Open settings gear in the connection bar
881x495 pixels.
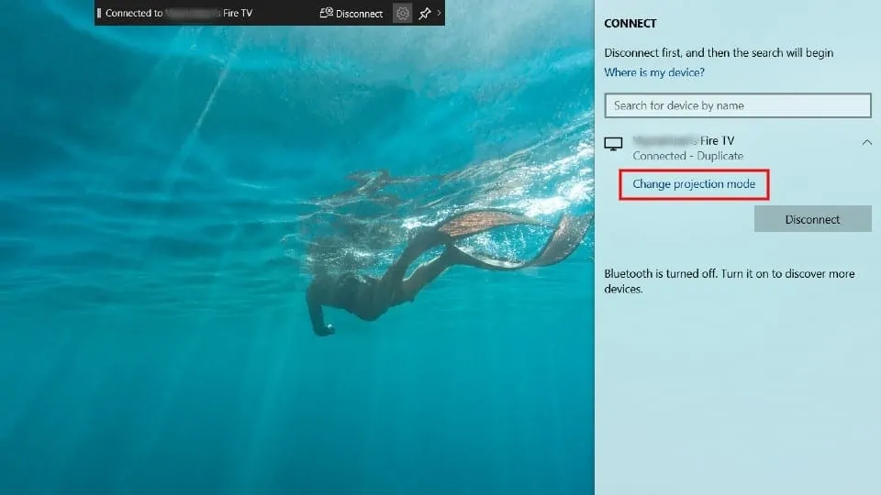pyautogui.click(x=402, y=14)
